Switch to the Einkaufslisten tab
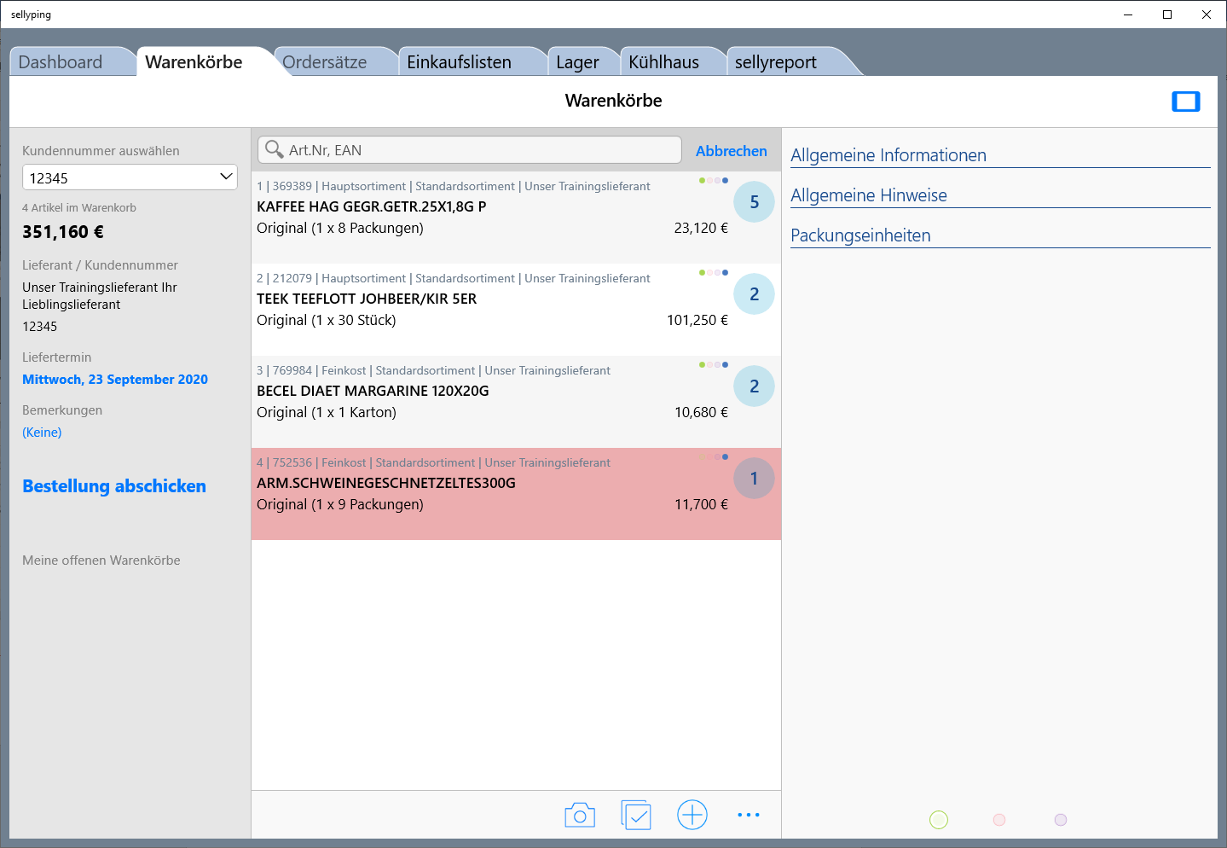Viewport: 1227px width, 848px height. click(x=459, y=62)
